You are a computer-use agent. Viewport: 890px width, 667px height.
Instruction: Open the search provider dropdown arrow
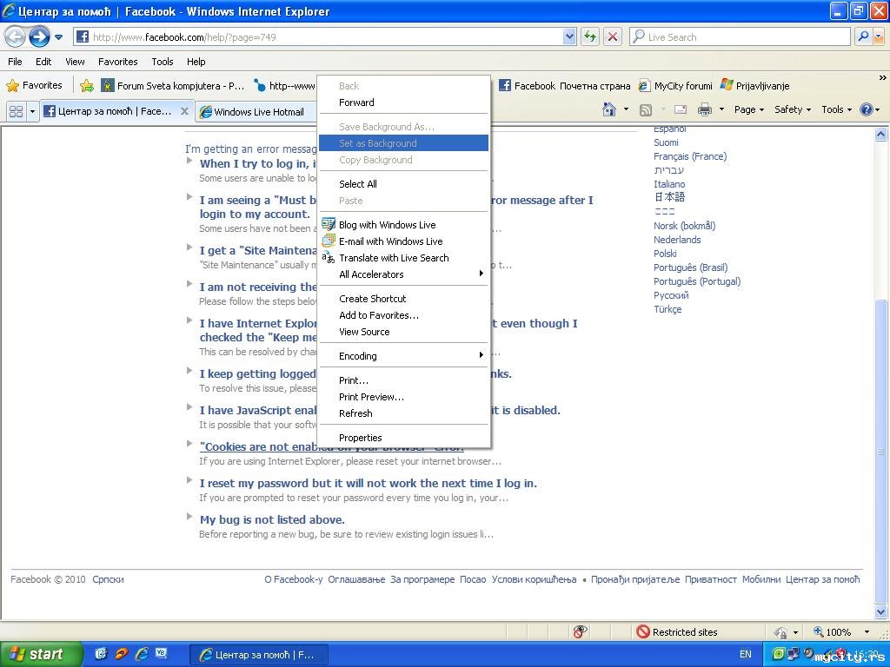(878, 36)
